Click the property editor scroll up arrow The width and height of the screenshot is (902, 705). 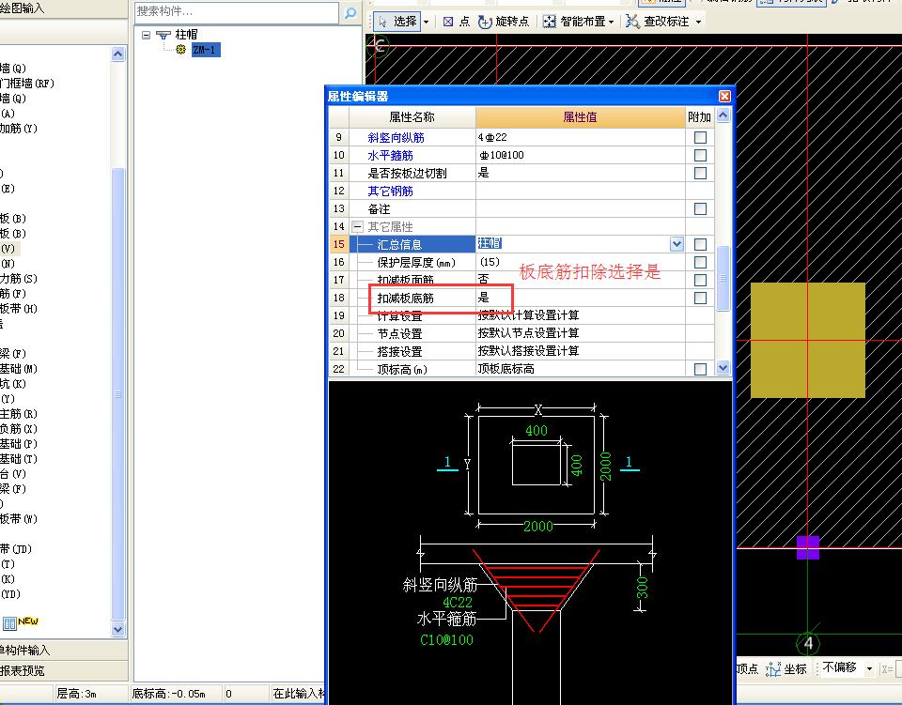[x=723, y=115]
